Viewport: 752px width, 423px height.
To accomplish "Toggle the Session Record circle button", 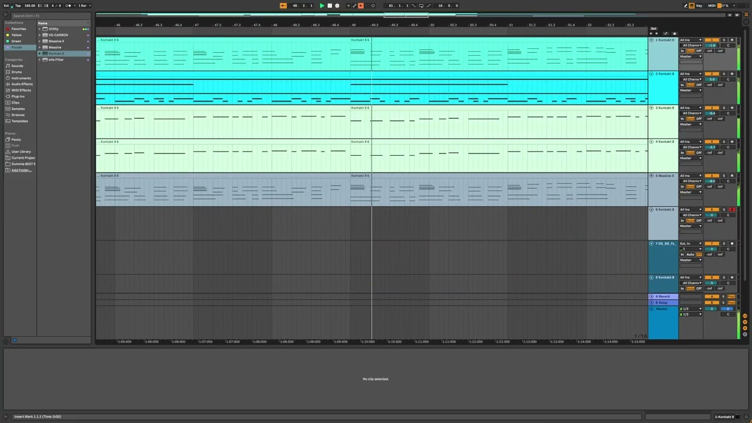I will point(372,5).
